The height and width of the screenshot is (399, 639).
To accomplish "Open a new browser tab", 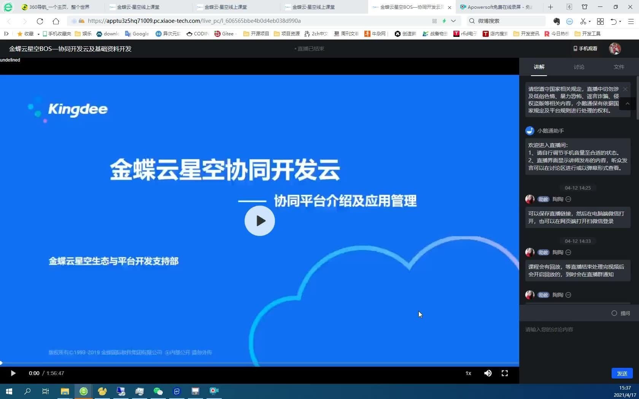I will click(550, 7).
